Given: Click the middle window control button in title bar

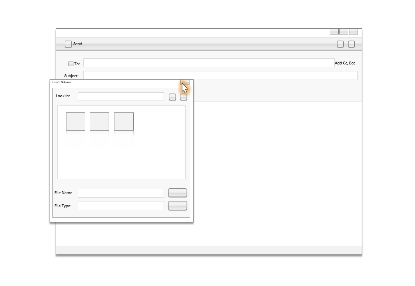Looking at the screenshot, I should click(x=344, y=32).
